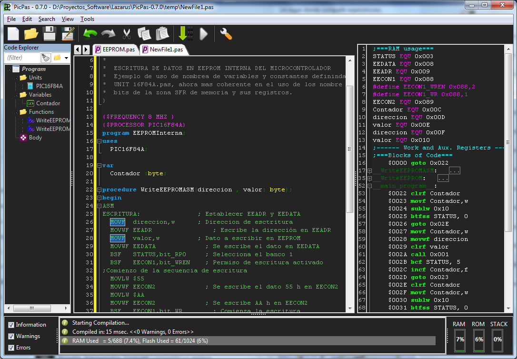Click the Program root node
Screen dimensions: 517x359
pyautogui.click(x=34, y=69)
